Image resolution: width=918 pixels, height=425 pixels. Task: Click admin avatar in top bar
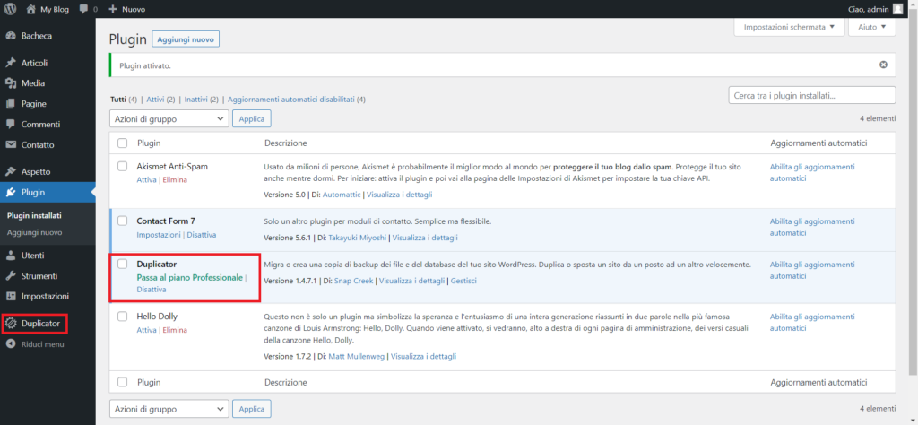pyautogui.click(x=897, y=9)
